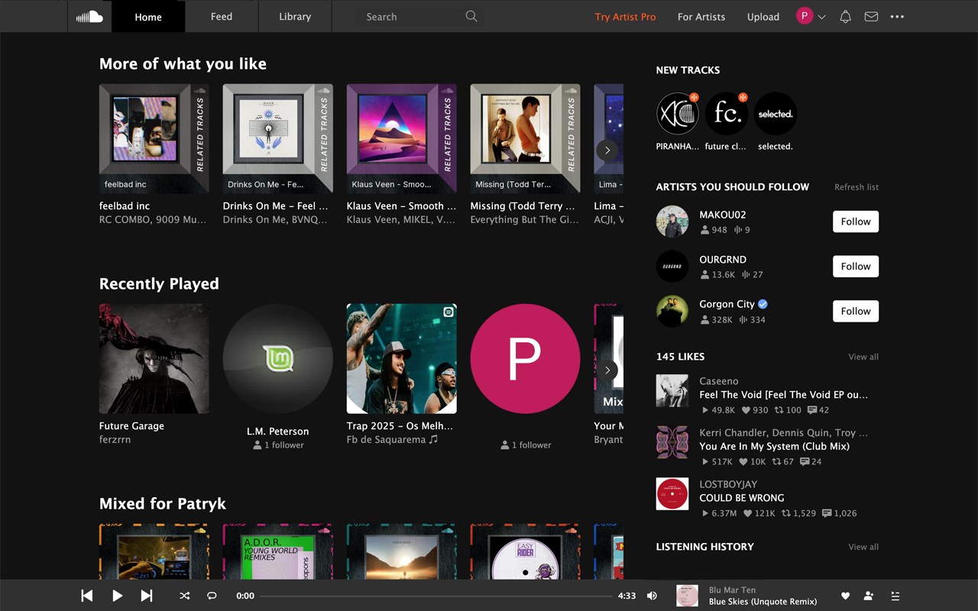Click Easy Rider mixed cover
The height and width of the screenshot is (611, 978).
[526, 551]
